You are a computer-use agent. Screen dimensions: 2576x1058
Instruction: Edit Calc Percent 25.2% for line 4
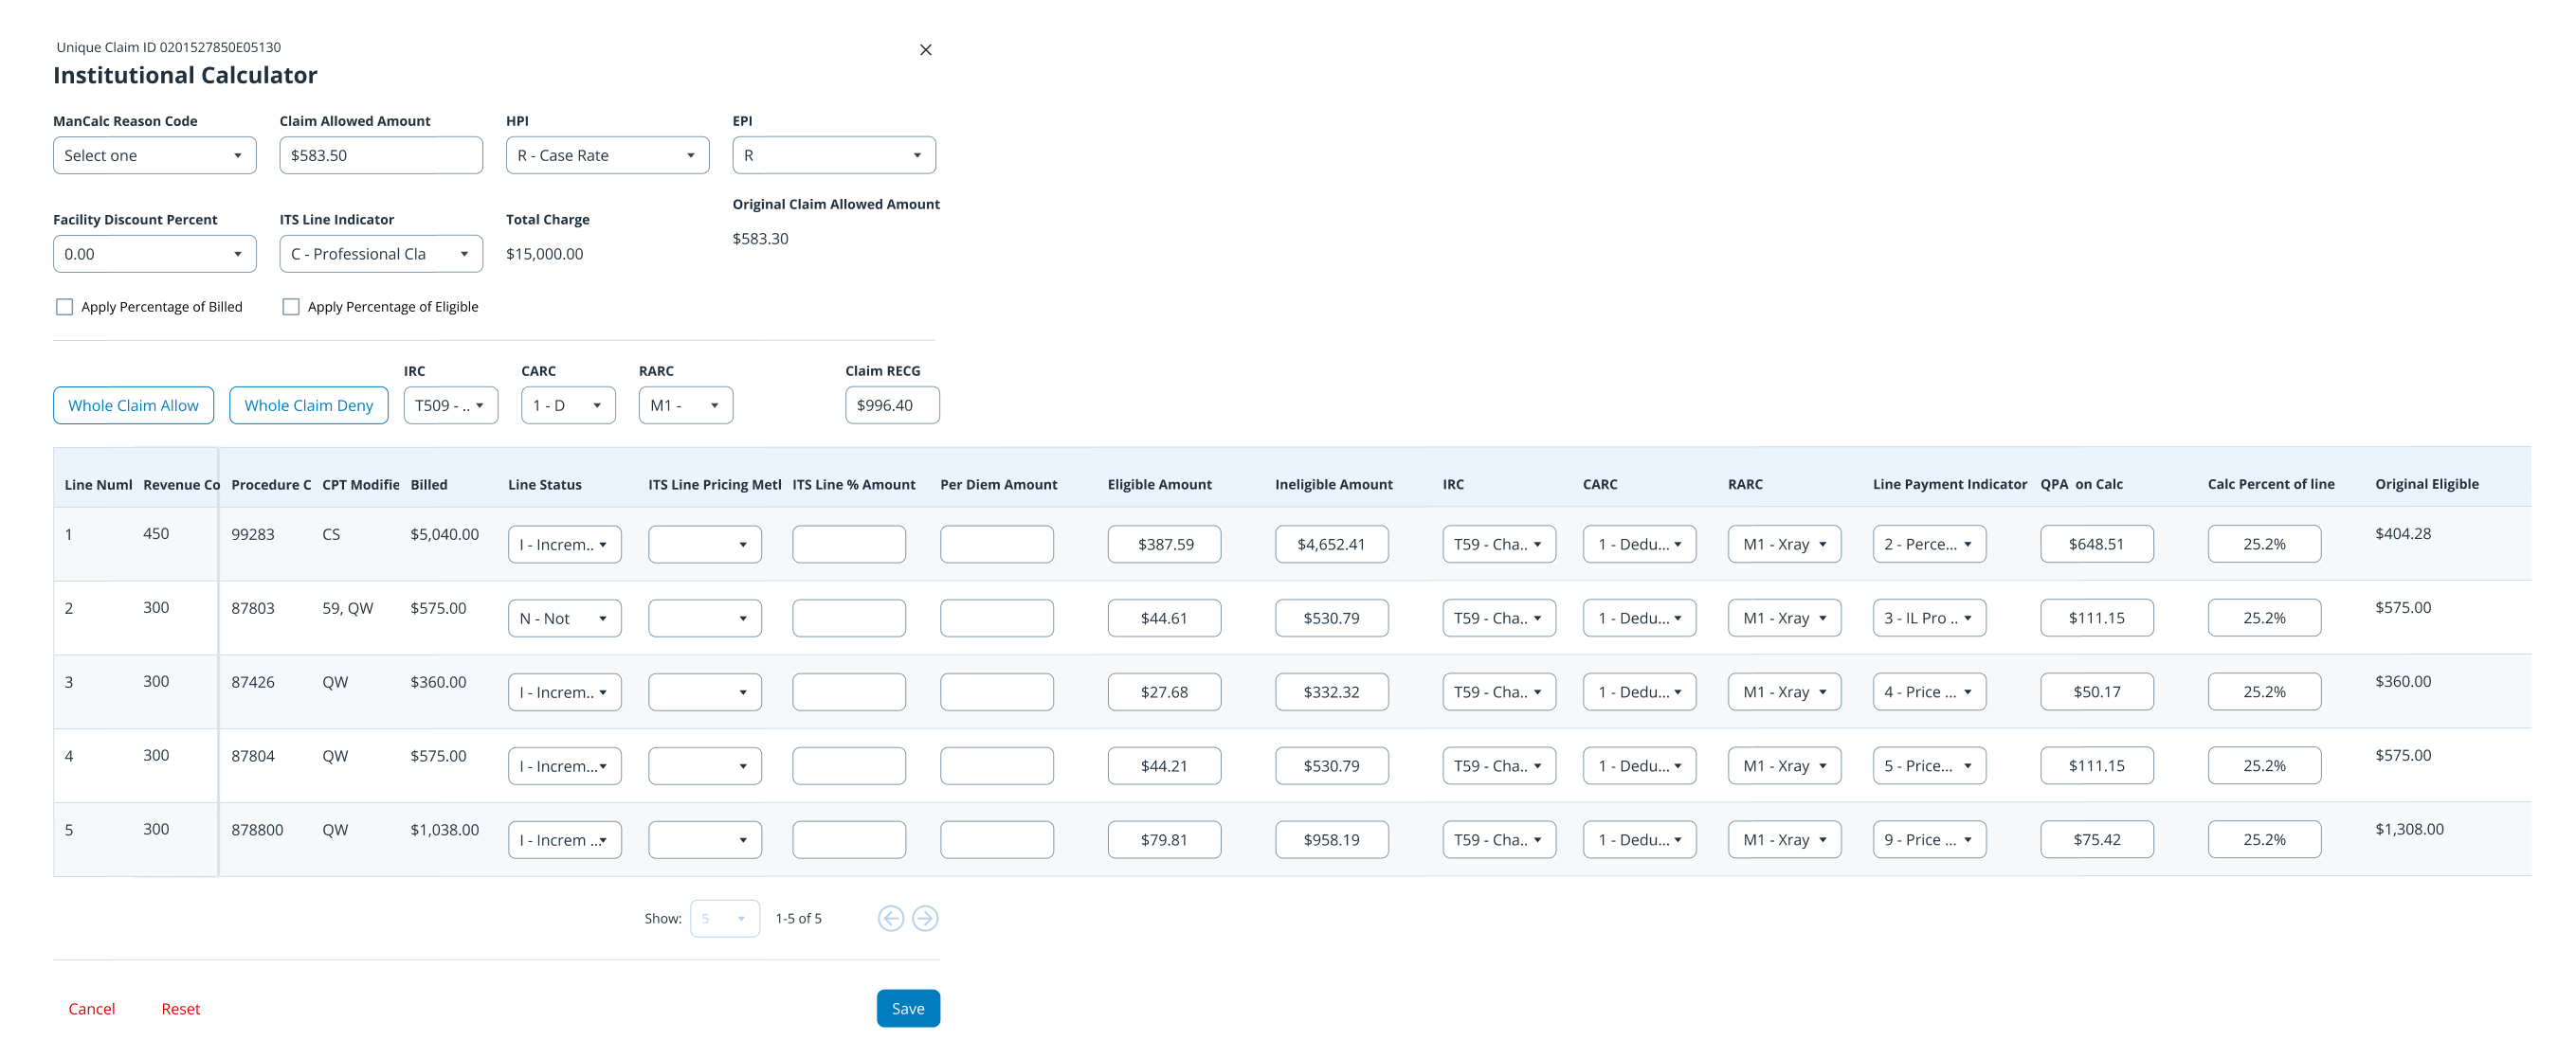(2264, 766)
